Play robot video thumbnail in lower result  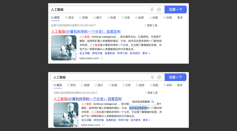pos(66,115)
